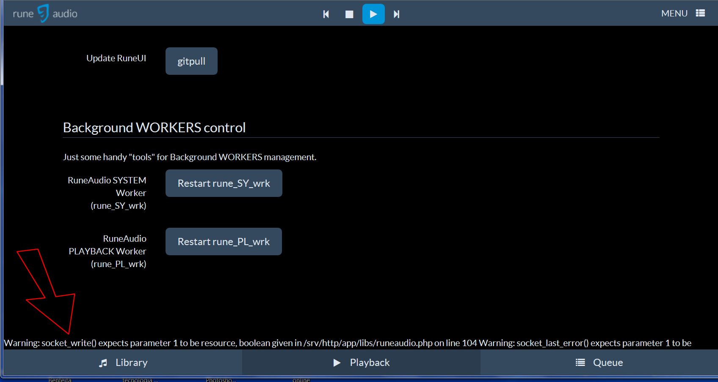Select the Update RuneUI label
The image size is (718, 382).
(116, 58)
